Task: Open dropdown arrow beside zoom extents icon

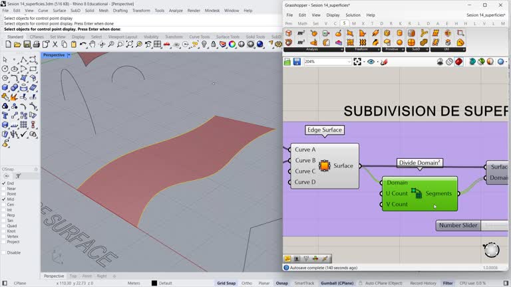Action: coord(364,62)
